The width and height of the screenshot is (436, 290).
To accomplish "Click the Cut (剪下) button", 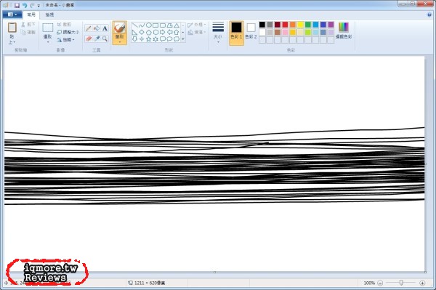I will coord(28,25).
